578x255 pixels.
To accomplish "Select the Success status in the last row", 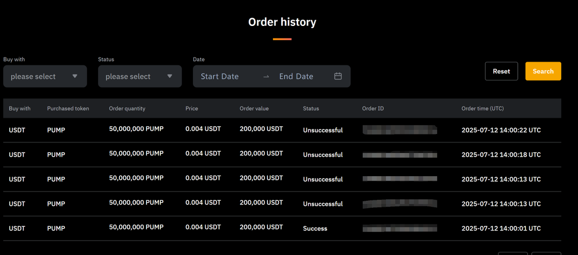I will (315, 229).
